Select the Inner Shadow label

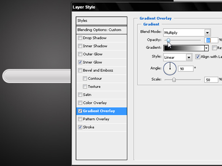(95, 46)
